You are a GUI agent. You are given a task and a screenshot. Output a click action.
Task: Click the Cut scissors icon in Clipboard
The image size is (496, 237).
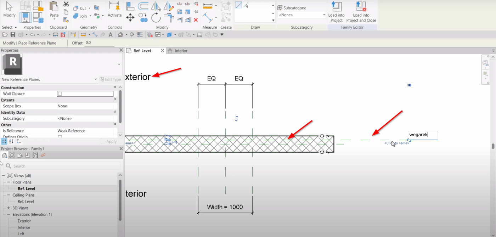(66, 4)
